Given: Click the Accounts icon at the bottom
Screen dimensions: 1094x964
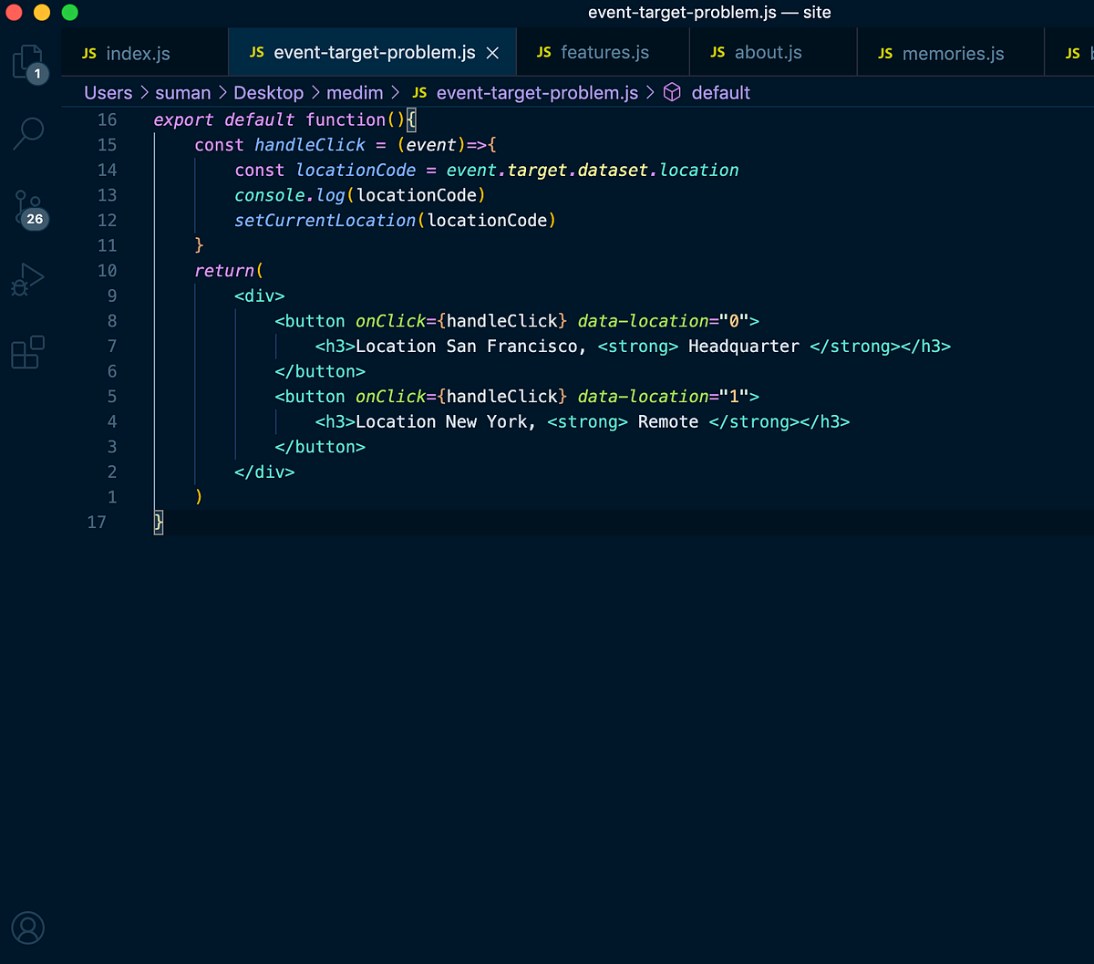Looking at the screenshot, I should (28, 928).
